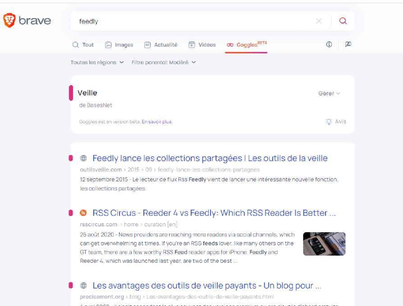Select the Tout search tab
Viewport: 403px width, 306px height.
pyautogui.click(x=83, y=45)
